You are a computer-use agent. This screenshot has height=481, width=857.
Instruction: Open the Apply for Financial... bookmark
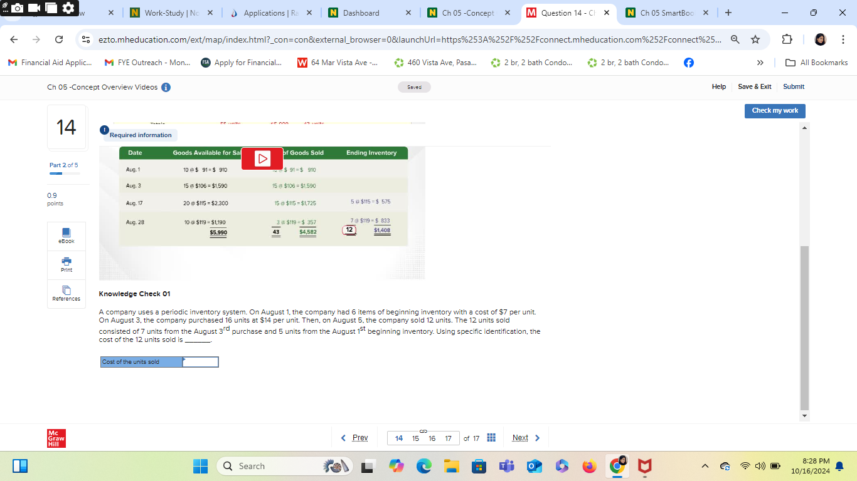point(242,63)
